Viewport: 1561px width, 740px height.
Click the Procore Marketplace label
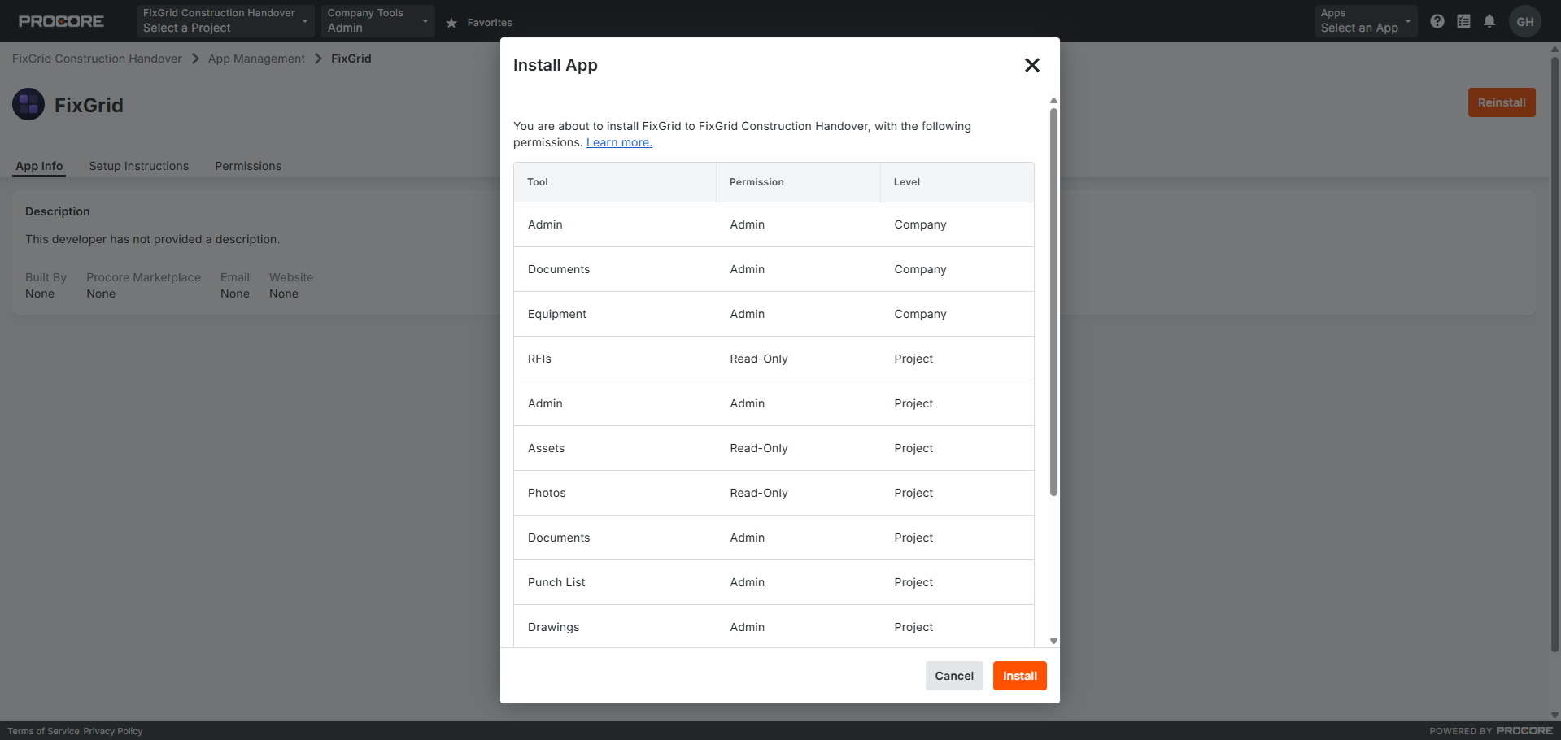(x=143, y=277)
